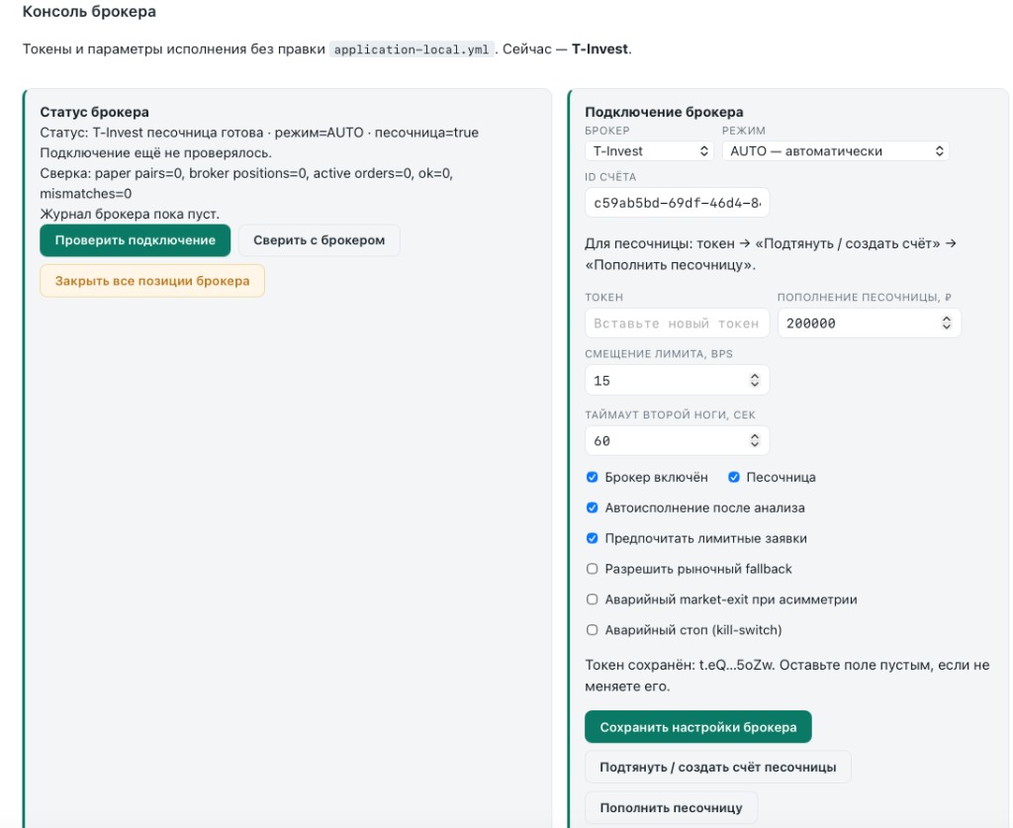Click the 'Токен сохранён: t.eQ...5oZw' note

[x=786, y=676]
